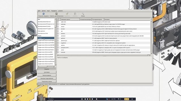
Task: Open the Правка menu
Action: tap(44, 11)
